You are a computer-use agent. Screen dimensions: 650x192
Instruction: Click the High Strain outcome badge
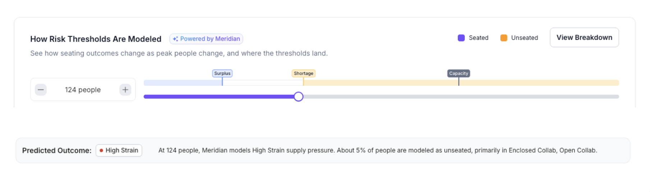pyautogui.click(x=119, y=150)
